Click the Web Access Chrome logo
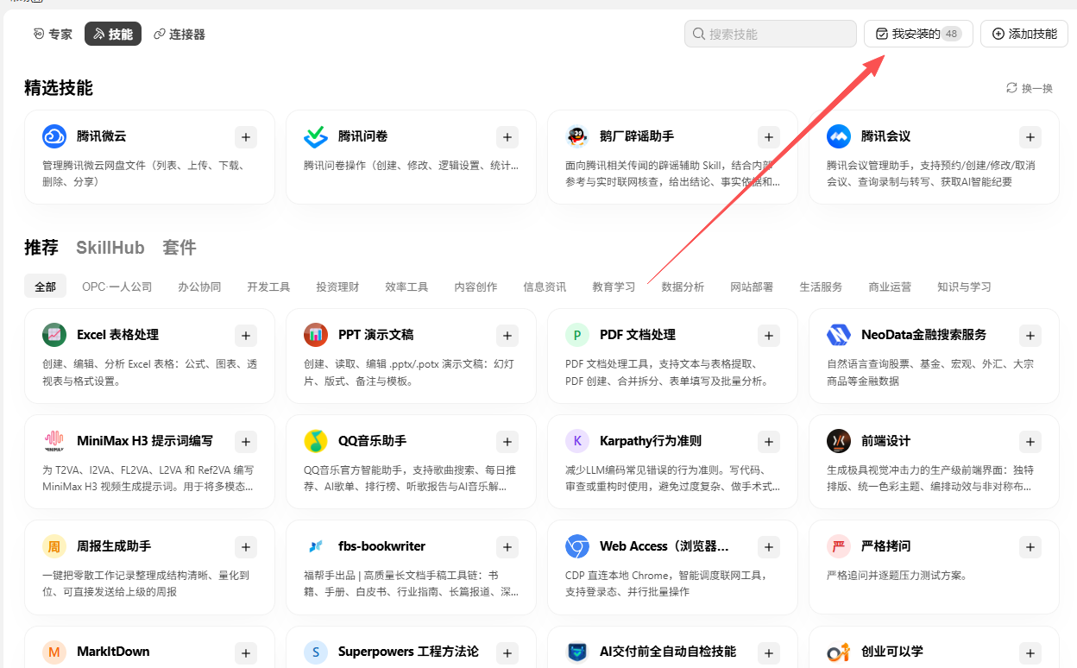Viewport: 1077px width, 668px height. (x=577, y=546)
